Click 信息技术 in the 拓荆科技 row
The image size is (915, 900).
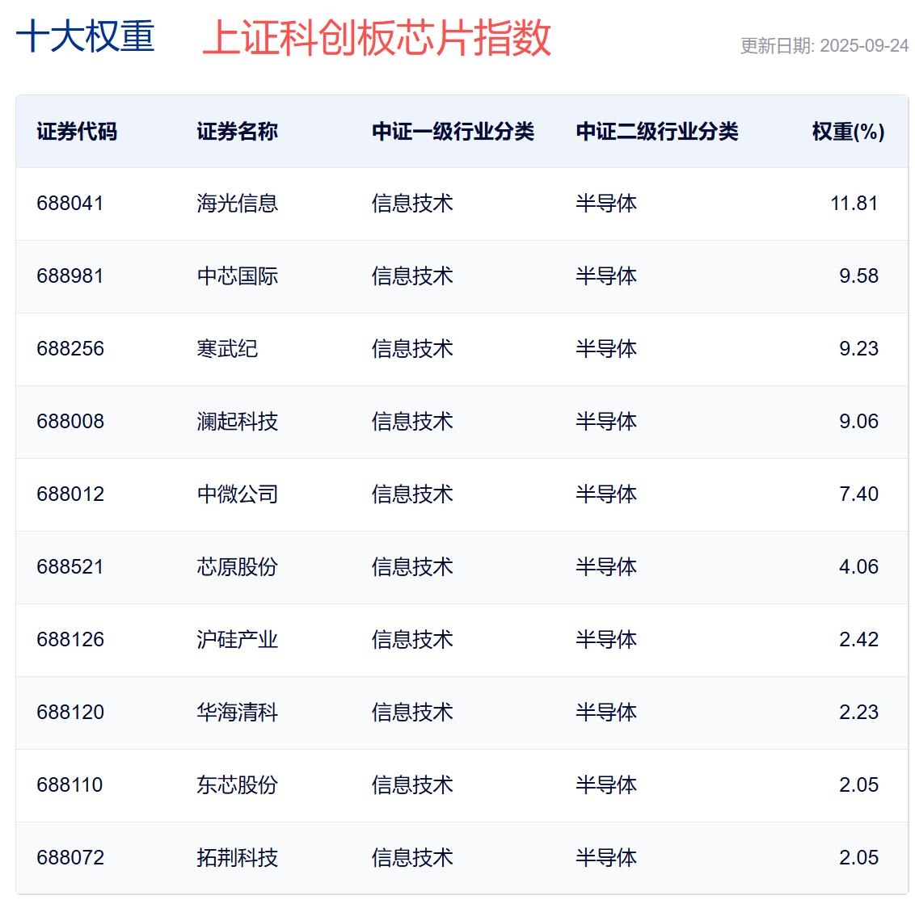click(412, 858)
